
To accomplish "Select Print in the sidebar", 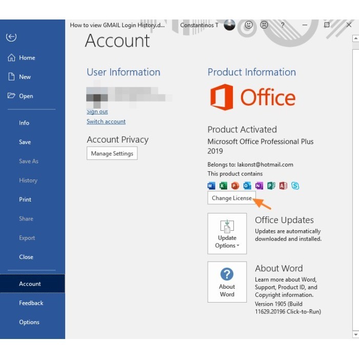I will 25,200.
